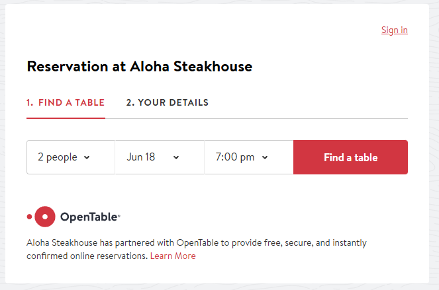
Task: Expand the Jun 18 date selector
Action: point(160,157)
